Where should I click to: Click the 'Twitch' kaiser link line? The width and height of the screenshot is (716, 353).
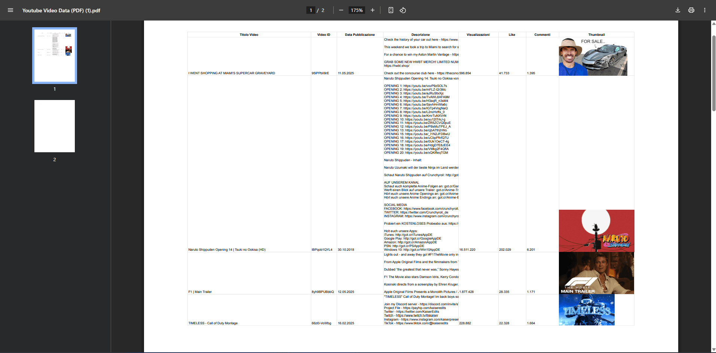[411, 316]
